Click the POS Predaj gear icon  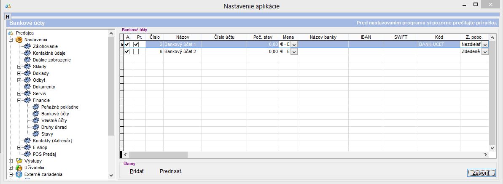point(28,154)
